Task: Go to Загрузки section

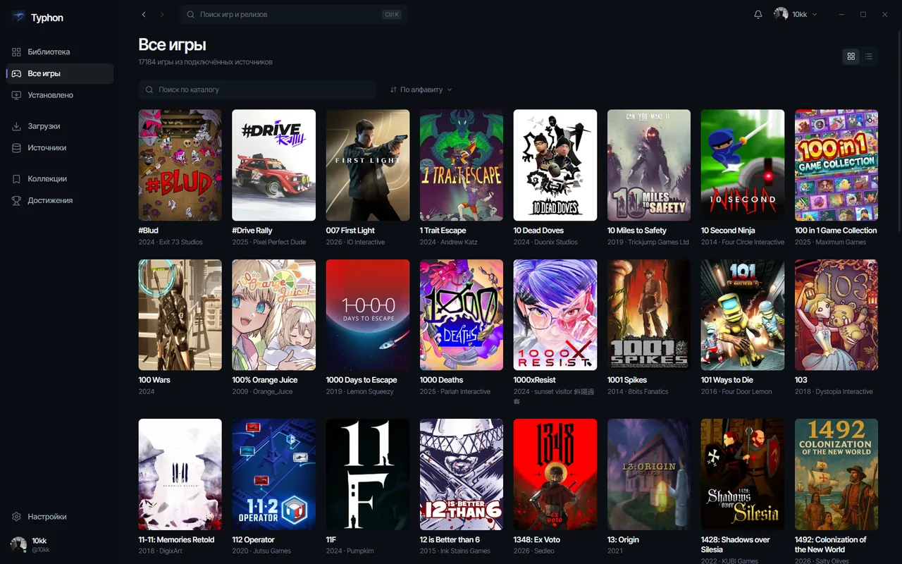Action: pyautogui.click(x=60, y=126)
